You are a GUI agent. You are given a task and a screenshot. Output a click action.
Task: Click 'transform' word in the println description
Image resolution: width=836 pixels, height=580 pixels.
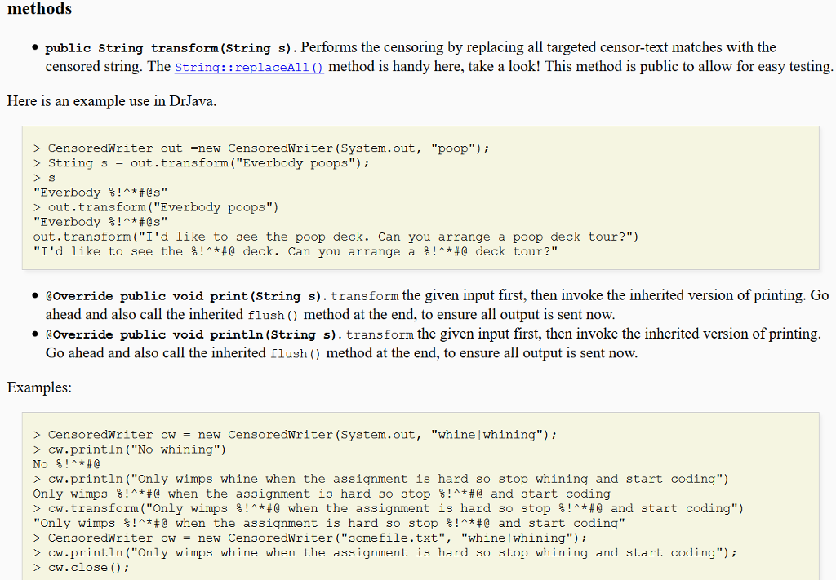pos(380,335)
